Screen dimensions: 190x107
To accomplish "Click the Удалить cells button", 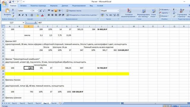I will point(164,13).
